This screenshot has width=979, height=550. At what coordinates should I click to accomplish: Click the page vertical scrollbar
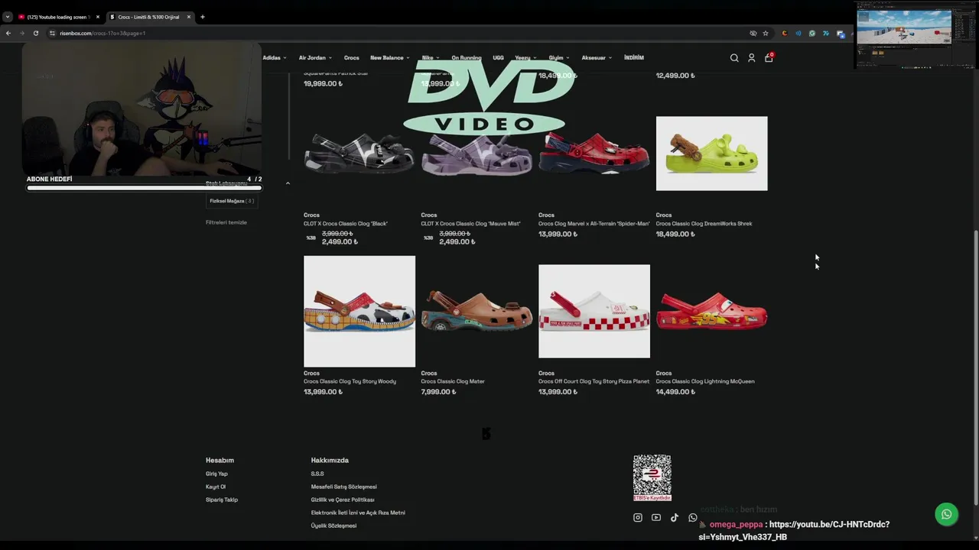click(975, 367)
